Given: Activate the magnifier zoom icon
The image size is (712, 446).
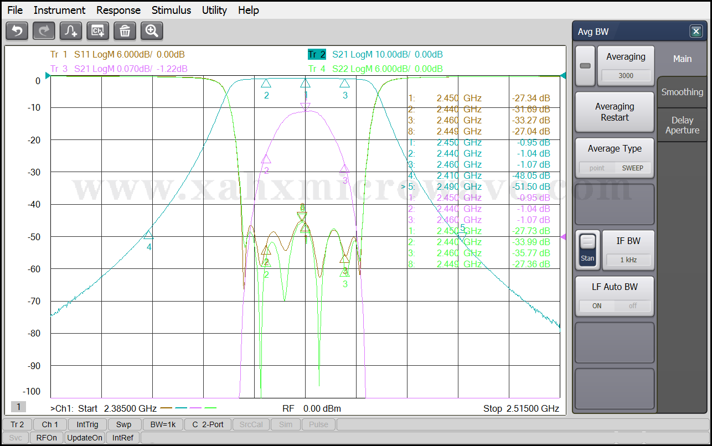Looking at the screenshot, I should pyautogui.click(x=152, y=31).
